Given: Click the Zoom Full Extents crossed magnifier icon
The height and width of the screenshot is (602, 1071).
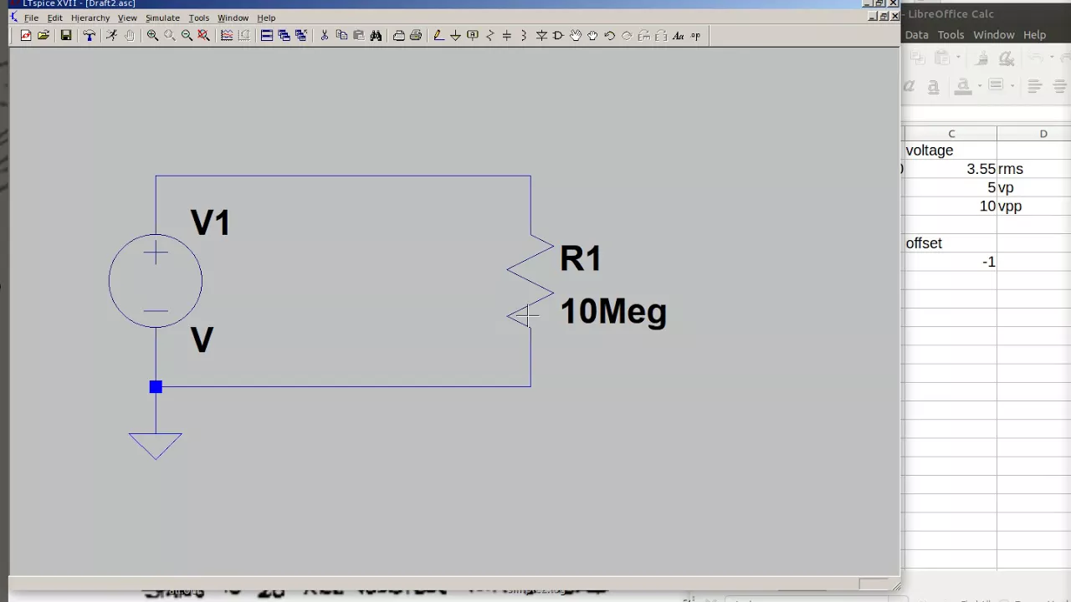Looking at the screenshot, I should pos(203,35).
